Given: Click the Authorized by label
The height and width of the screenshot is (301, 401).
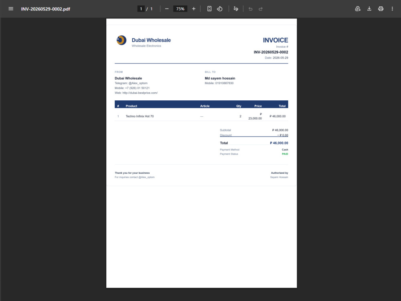Looking at the screenshot, I should point(279,173).
